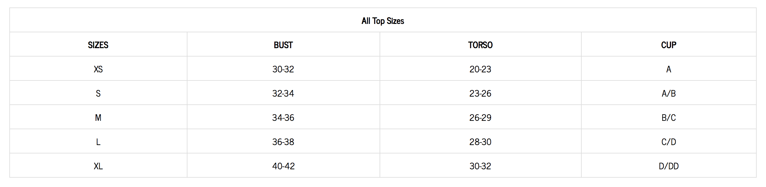The image size is (766, 187).
Task: Select bust value 34-36
Action: click(283, 118)
